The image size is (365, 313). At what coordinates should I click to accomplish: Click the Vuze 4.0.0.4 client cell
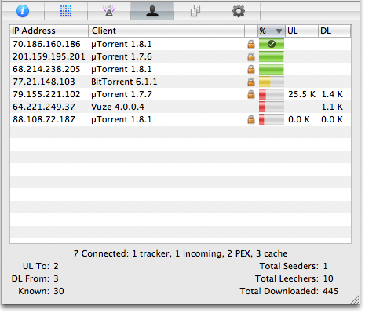pyautogui.click(x=118, y=107)
